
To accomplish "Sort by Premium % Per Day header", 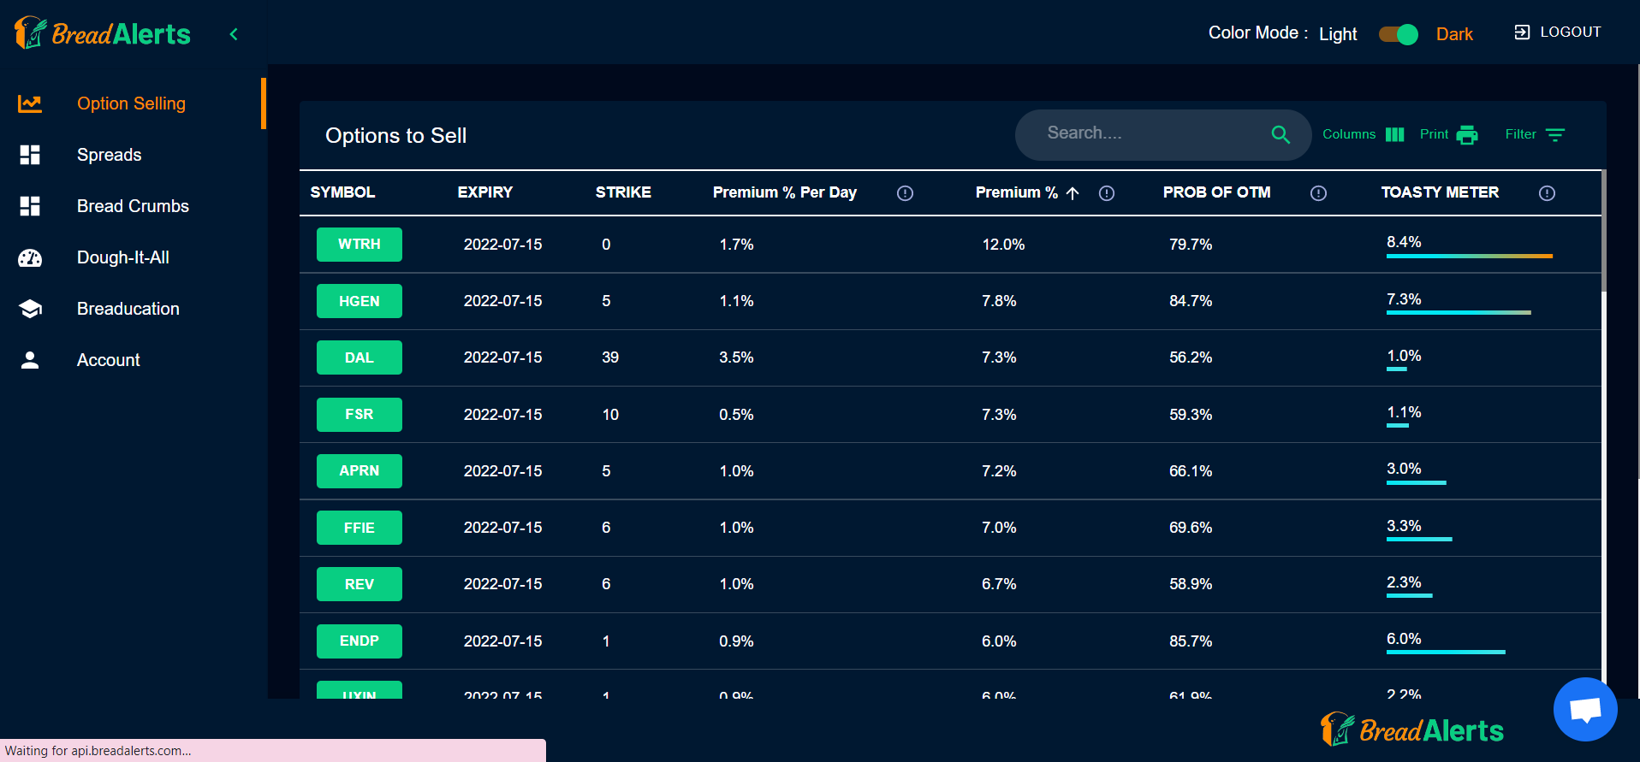I will (x=784, y=192).
